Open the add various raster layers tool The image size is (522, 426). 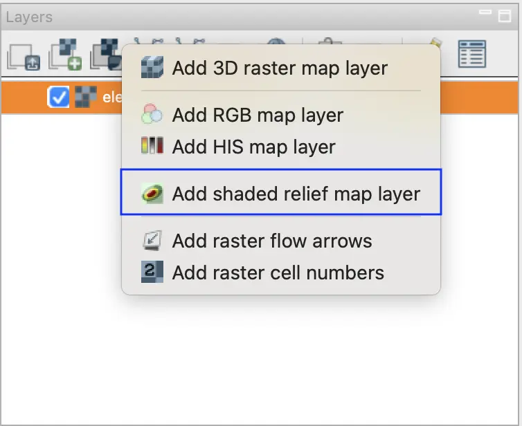coord(106,55)
